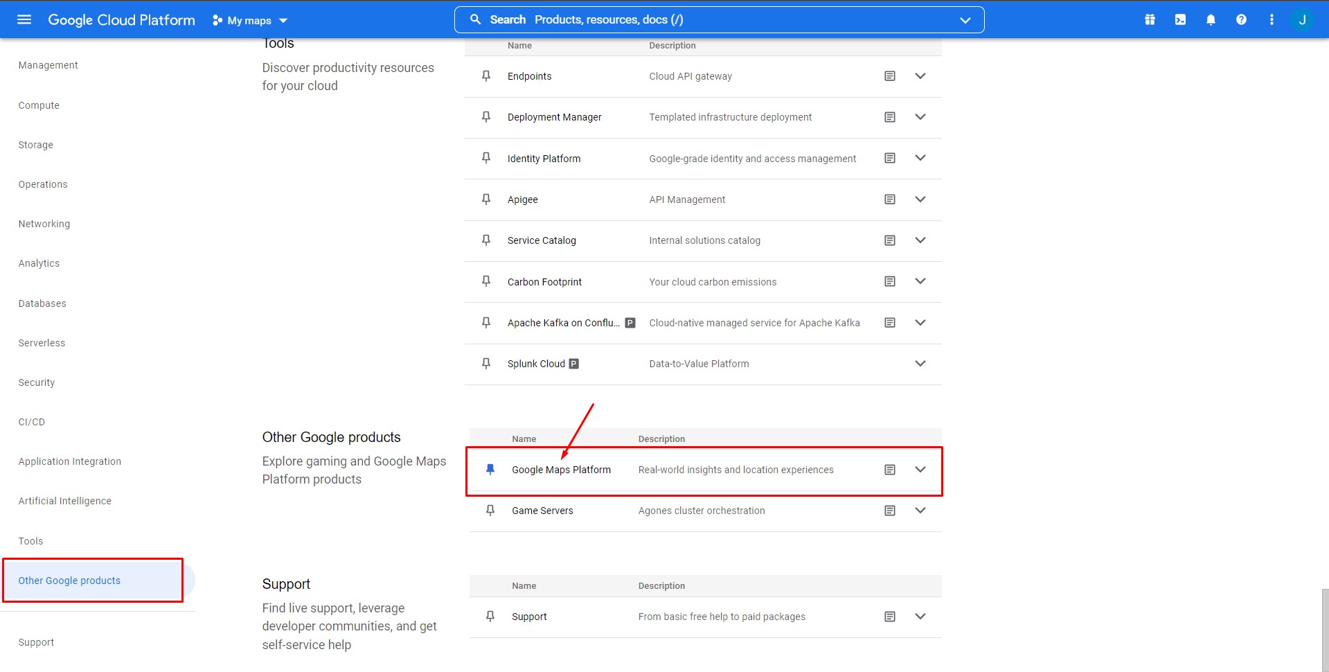Open the notifications bell
This screenshot has width=1329, height=672.
pos(1211,19)
